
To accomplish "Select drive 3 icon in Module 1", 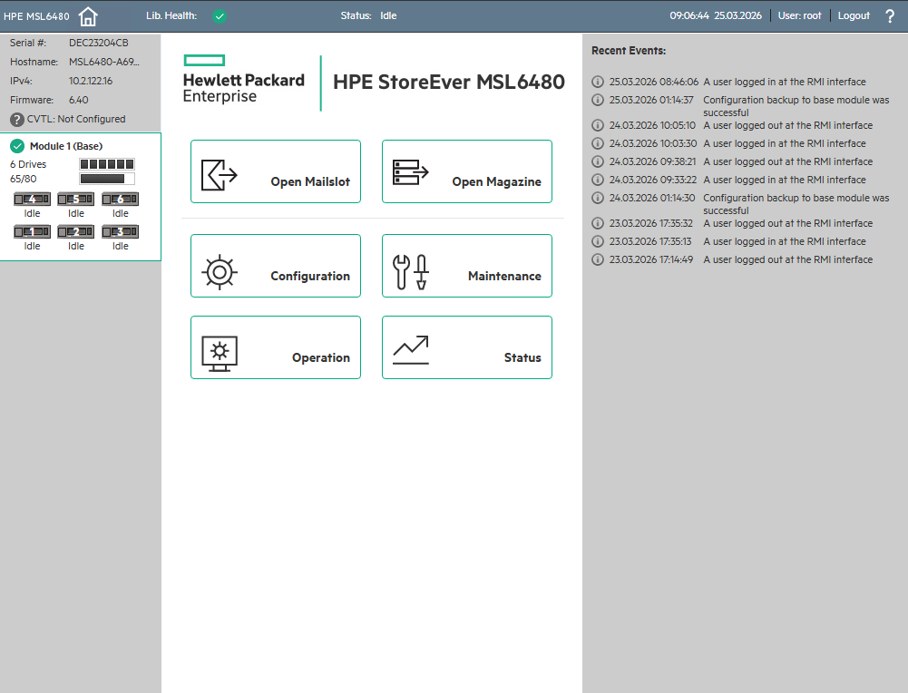I will click(120, 231).
